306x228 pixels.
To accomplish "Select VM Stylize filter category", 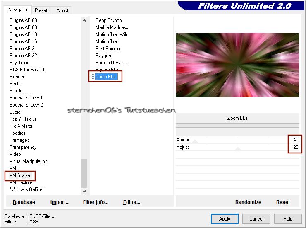I will pos(20,175).
